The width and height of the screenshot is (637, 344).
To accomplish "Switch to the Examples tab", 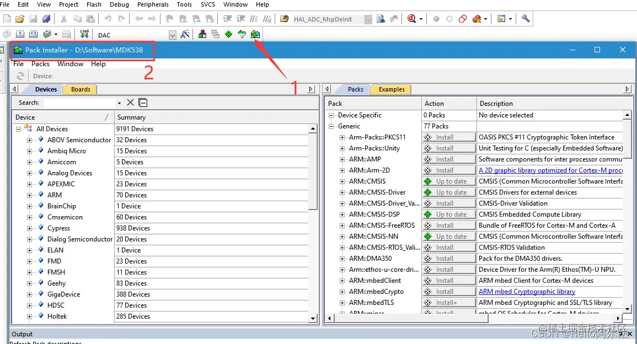I will tap(391, 89).
